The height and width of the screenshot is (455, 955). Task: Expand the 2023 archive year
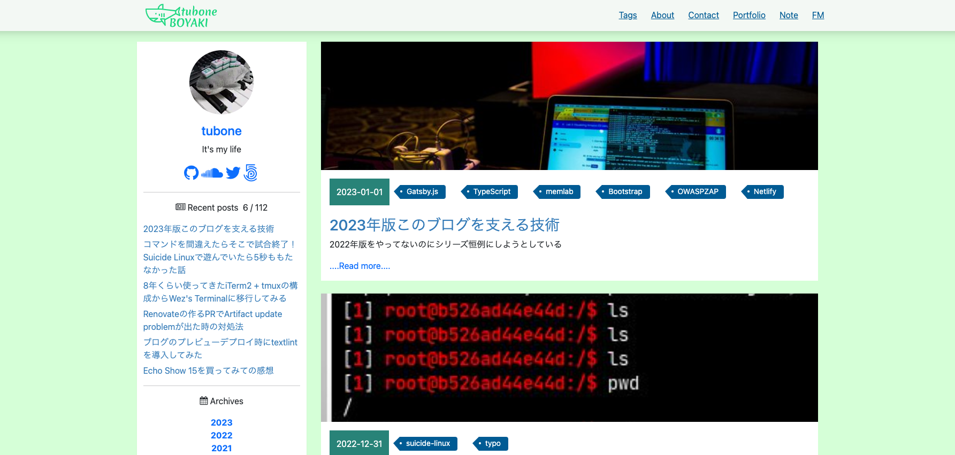221,422
